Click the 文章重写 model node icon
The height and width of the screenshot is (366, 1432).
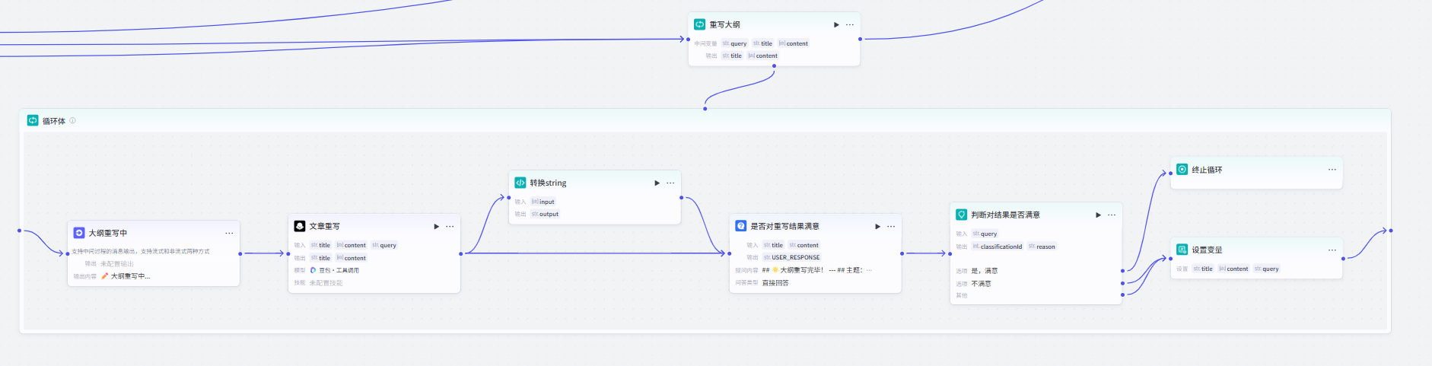click(300, 226)
